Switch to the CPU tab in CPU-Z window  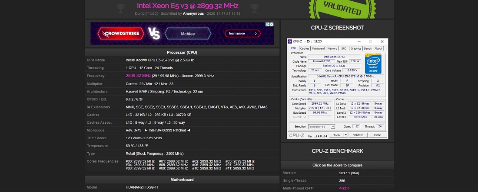pyautogui.click(x=293, y=48)
